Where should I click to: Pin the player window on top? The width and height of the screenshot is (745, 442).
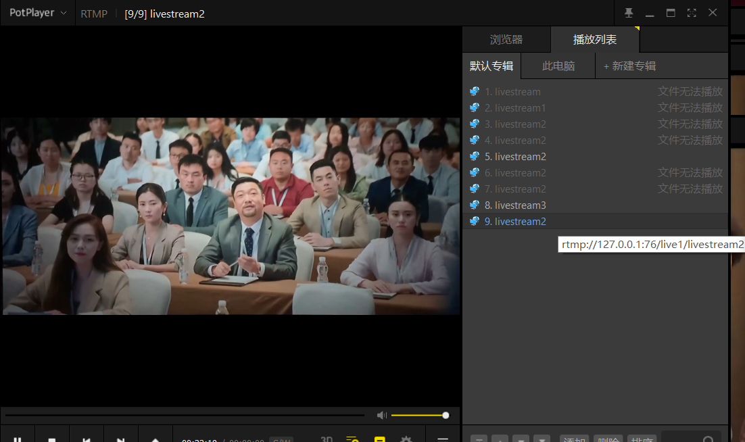click(629, 13)
